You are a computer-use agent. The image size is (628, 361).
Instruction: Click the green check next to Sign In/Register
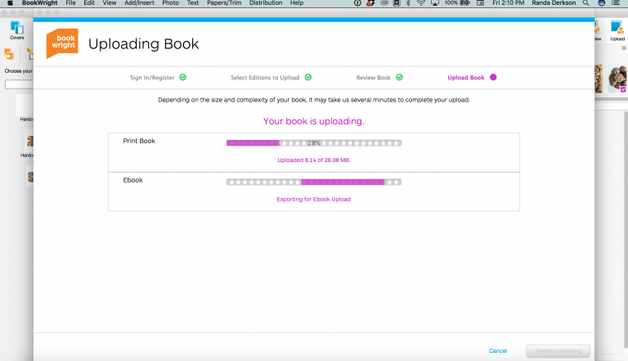coord(182,77)
